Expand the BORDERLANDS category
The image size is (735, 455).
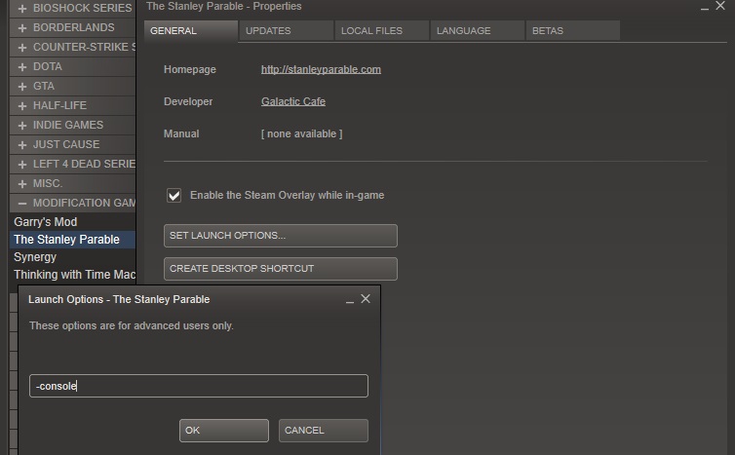(x=22, y=28)
